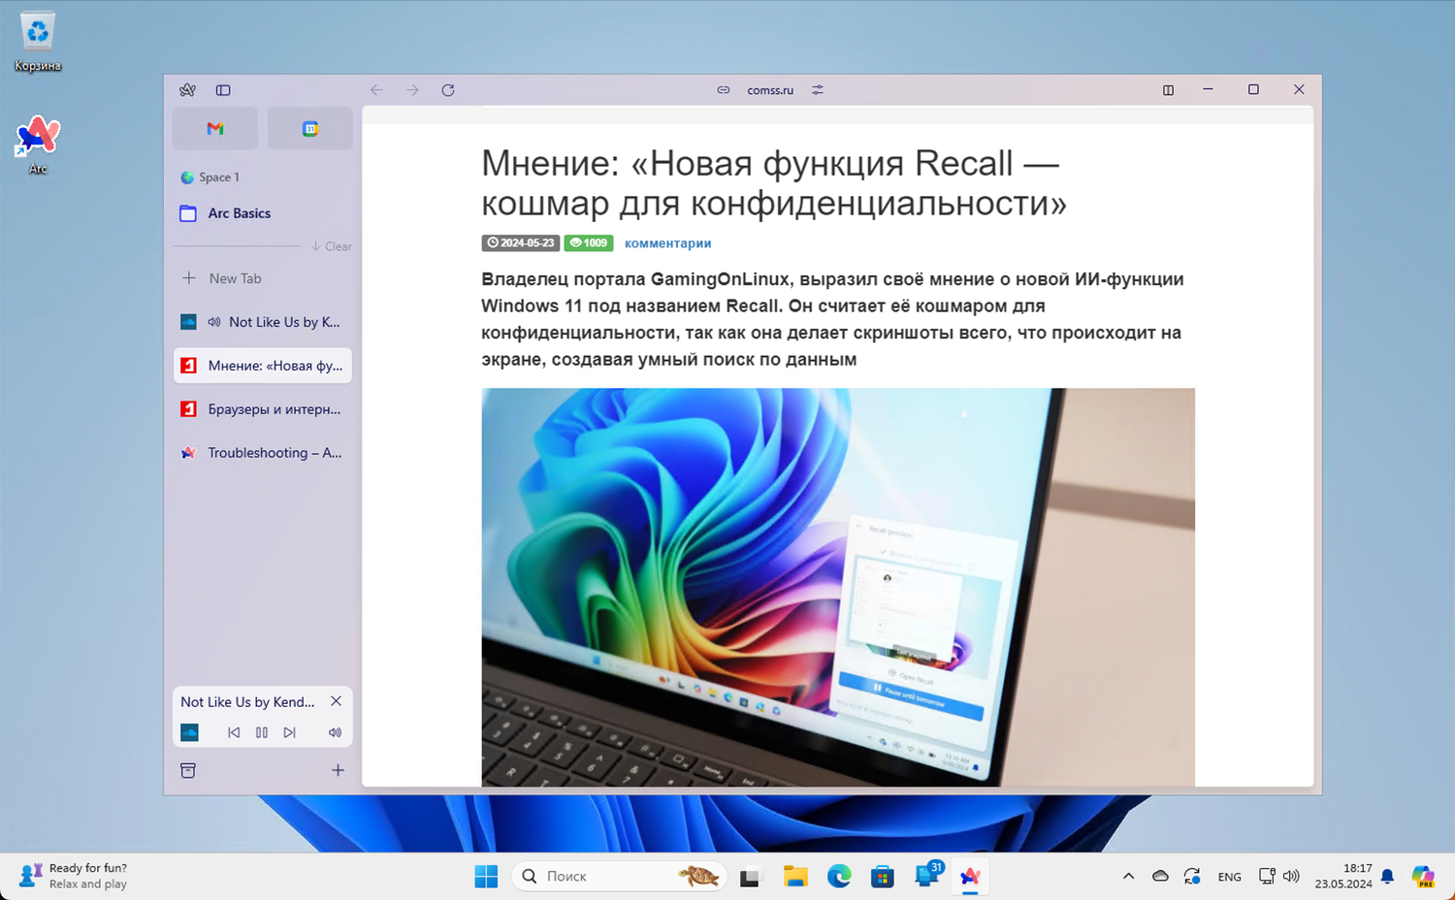Open pinned Gmail favorite
The image size is (1455, 900).
215,129
